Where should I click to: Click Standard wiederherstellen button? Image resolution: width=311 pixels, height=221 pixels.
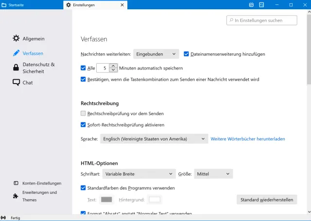point(267,200)
